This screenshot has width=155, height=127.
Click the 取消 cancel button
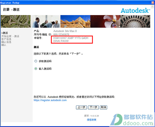(104, 107)
